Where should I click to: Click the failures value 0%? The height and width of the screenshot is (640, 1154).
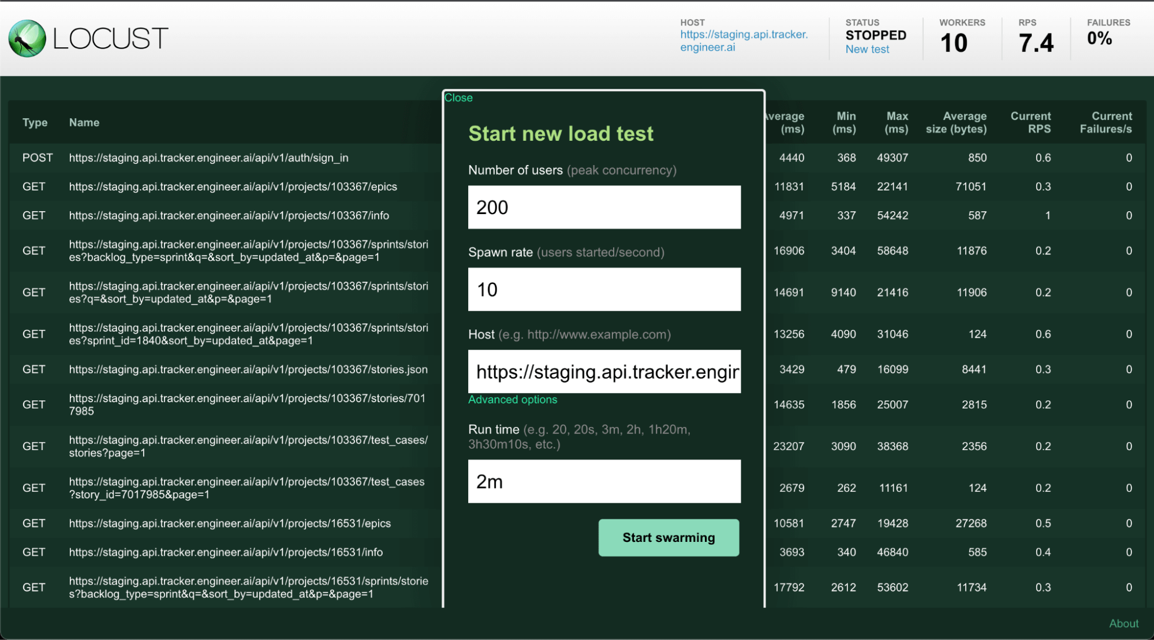(1099, 39)
